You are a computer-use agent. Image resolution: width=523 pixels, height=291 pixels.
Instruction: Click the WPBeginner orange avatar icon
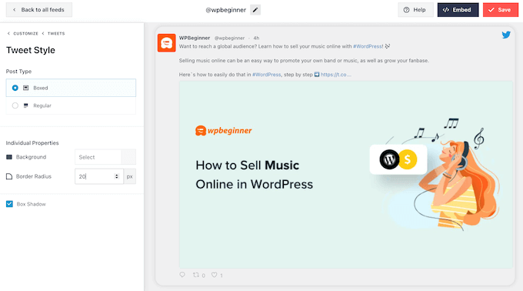pos(166,42)
